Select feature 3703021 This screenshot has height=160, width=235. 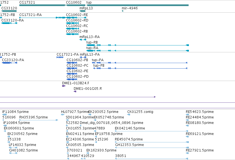[68, 153]
